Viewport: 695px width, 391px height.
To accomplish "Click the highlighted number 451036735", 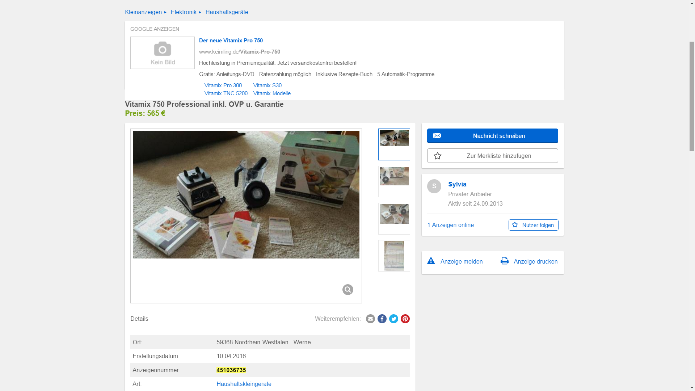I will [231, 370].
